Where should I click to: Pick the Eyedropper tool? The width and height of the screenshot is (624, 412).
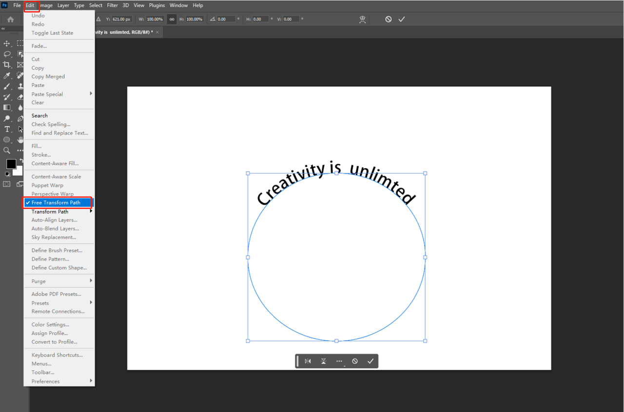[7, 75]
